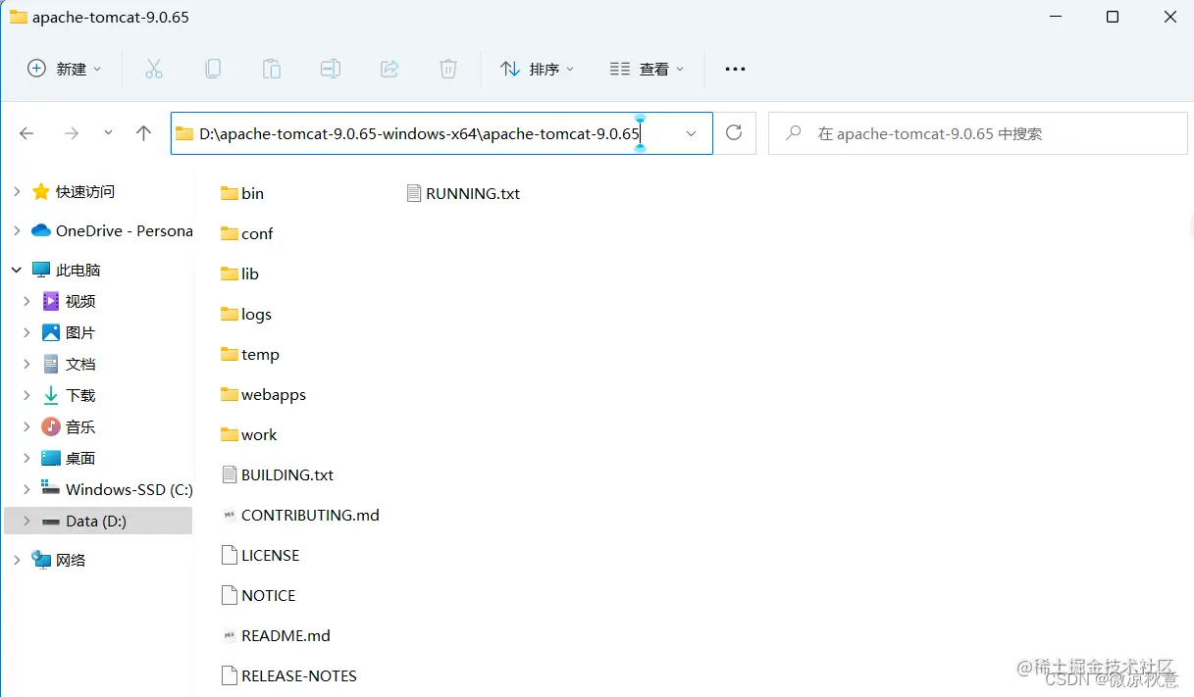The width and height of the screenshot is (1194, 697).
Task: Open the three-dot more options menu
Action: point(735,69)
